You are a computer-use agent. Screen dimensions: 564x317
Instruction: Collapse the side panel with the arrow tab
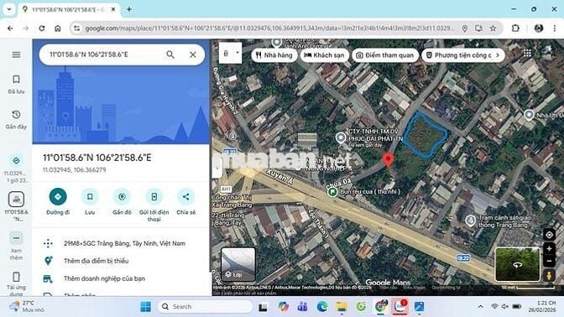[x=216, y=169]
